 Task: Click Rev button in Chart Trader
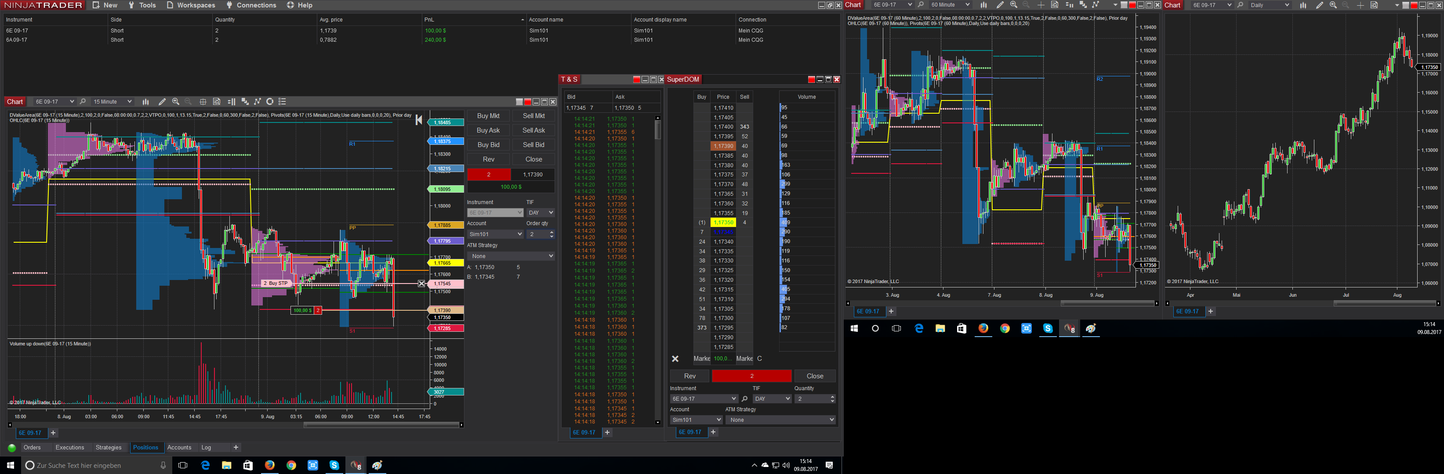(488, 159)
